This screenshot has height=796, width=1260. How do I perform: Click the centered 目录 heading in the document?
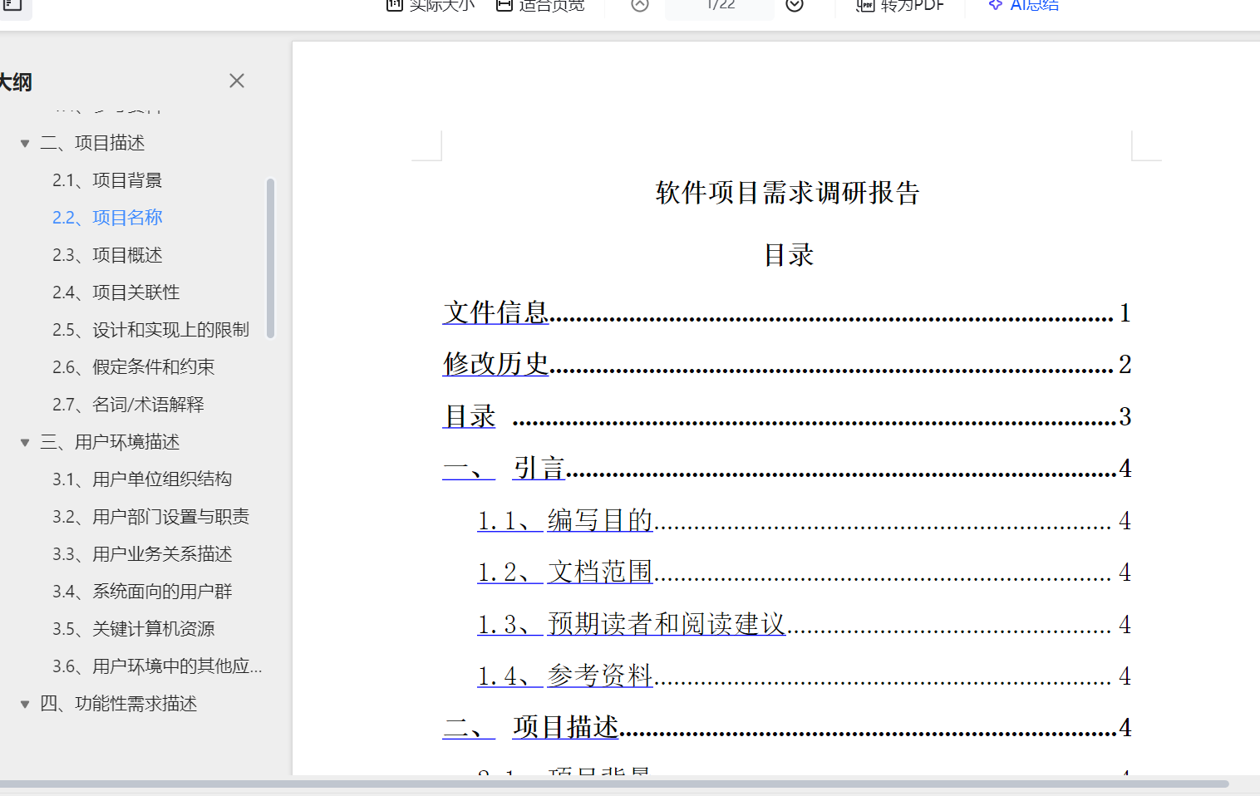[789, 255]
